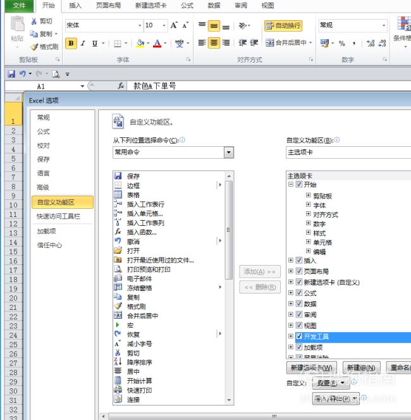Image resolution: width=411 pixels, height=420 pixels.
Task: Click the 添加(A) >> button
Action: [x=260, y=271]
